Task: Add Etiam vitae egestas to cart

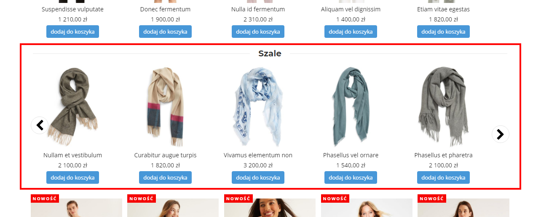Action: (x=443, y=32)
